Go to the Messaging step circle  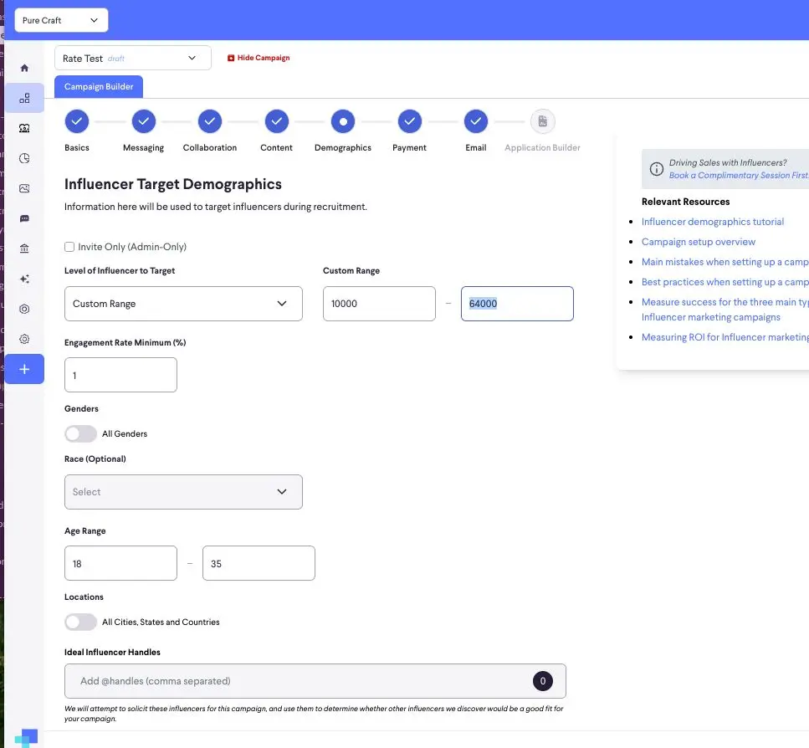[x=143, y=122]
